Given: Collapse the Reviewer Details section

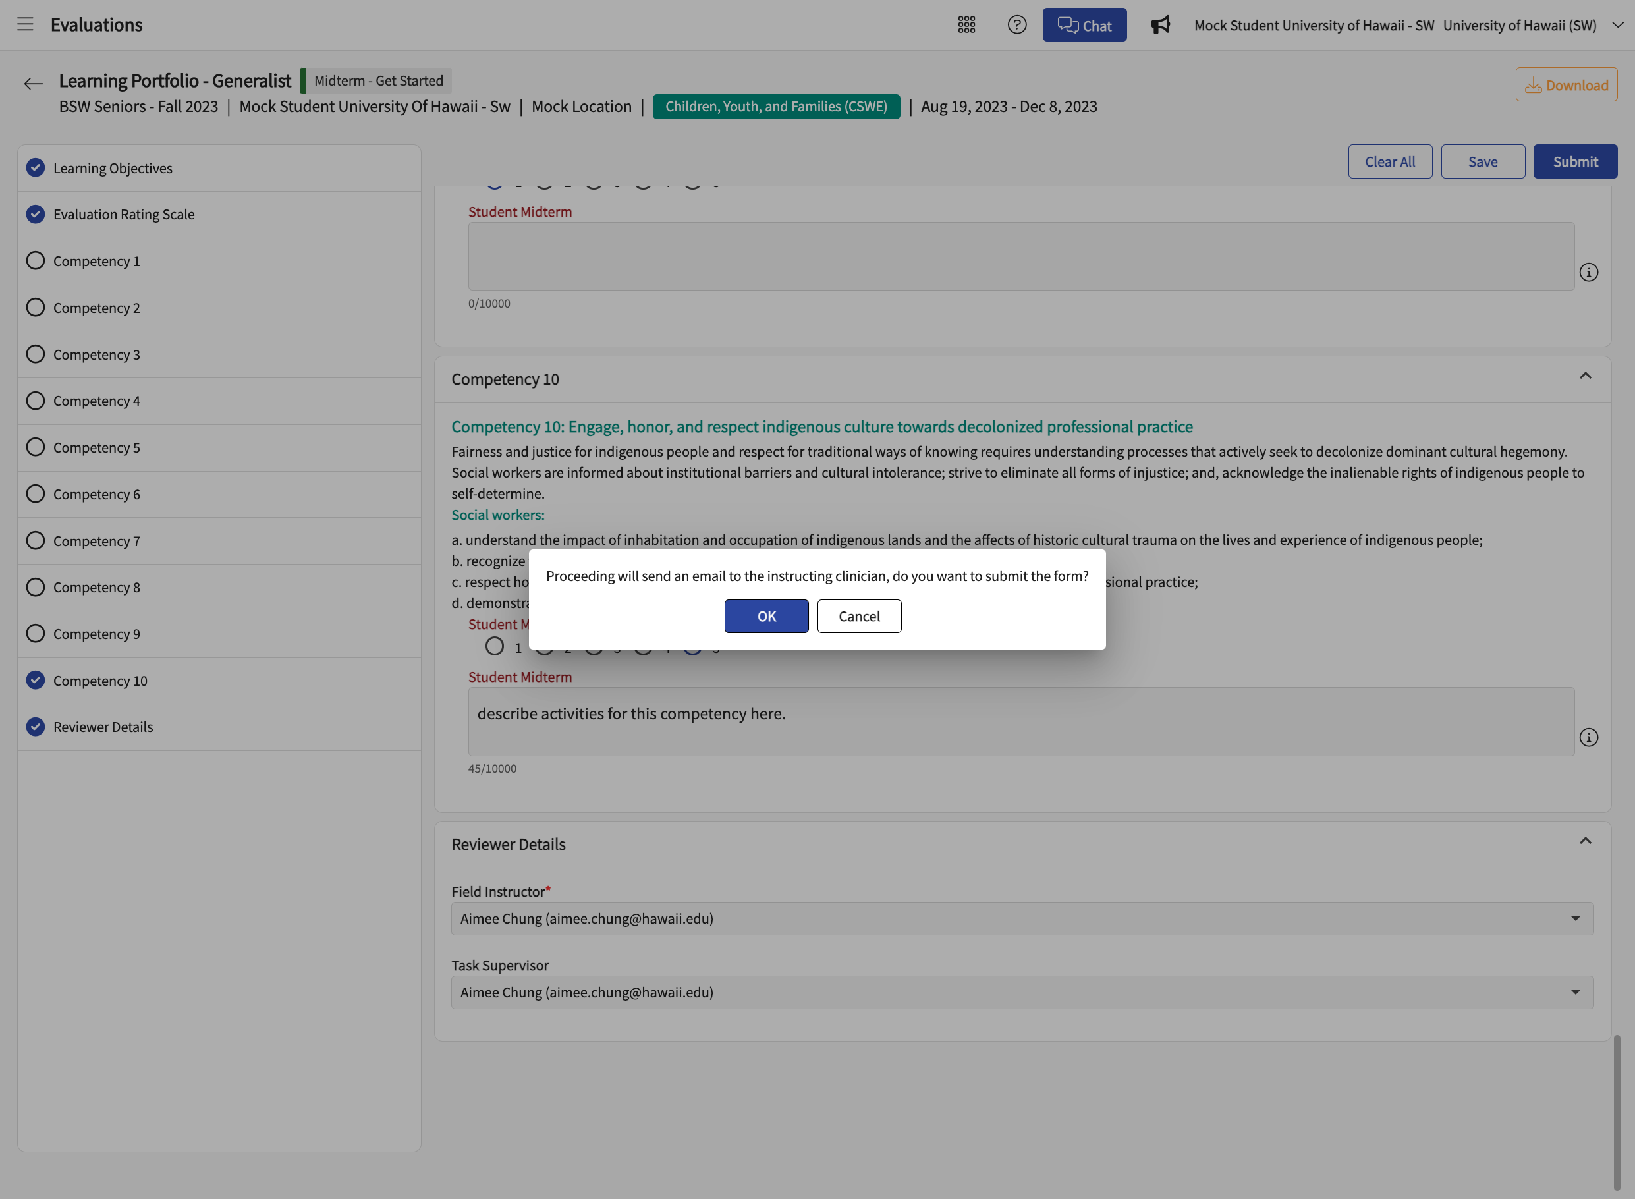Looking at the screenshot, I should point(1586,841).
